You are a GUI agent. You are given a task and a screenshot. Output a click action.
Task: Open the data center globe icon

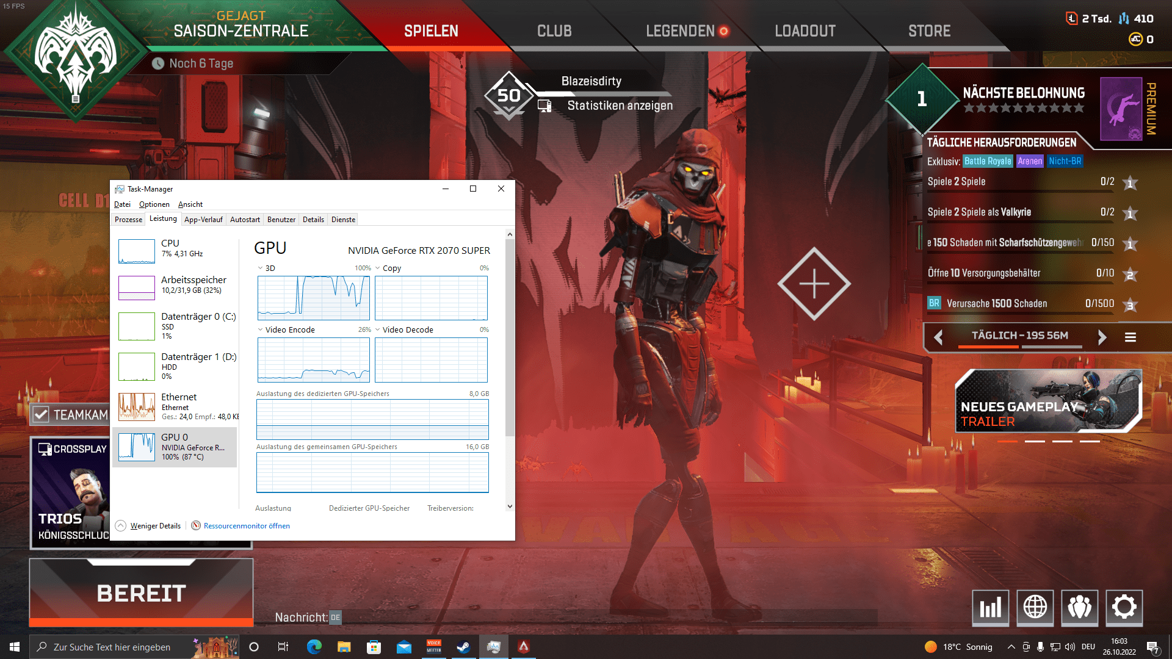click(1035, 608)
